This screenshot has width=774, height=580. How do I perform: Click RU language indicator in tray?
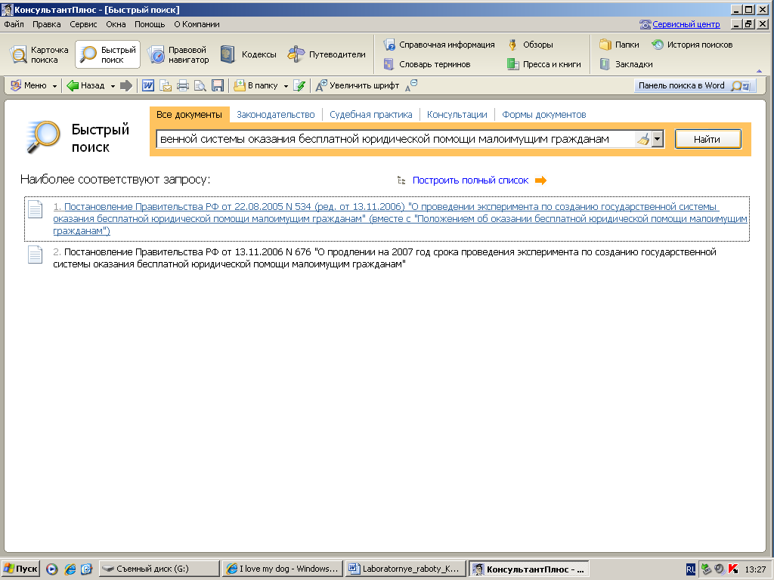click(x=691, y=569)
